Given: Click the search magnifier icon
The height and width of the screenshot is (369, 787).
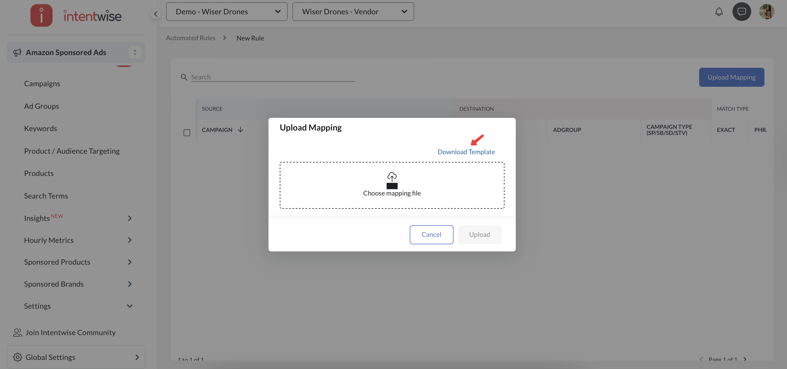Looking at the screenshot, I should tap(184, 77).
